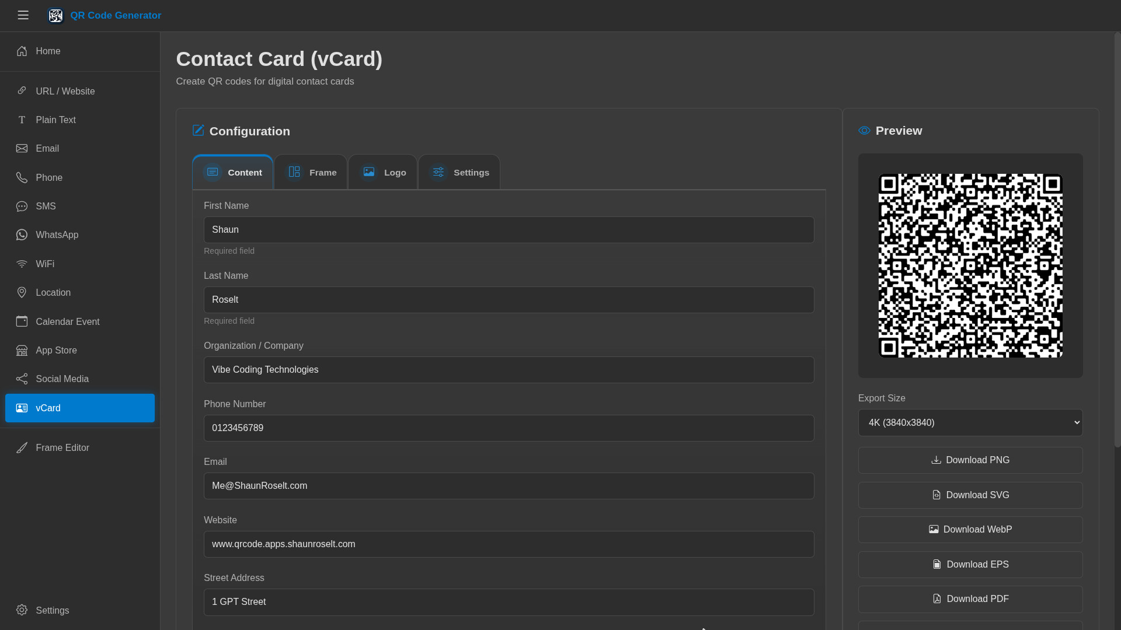Click the Last Name field containing Roselt
The image size is (1121, 630).
click(x=509, y=300)
